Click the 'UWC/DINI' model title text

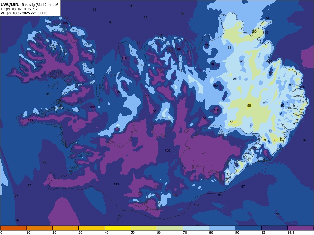tap(10, 4)
